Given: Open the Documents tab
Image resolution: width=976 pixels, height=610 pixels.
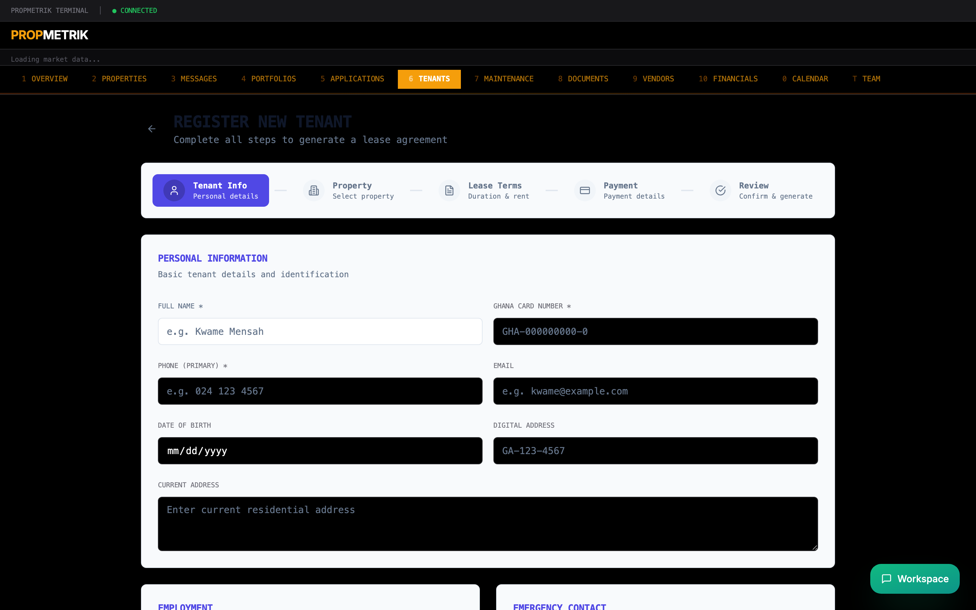Looking at the screenshot, I should (x=583, y=79).
